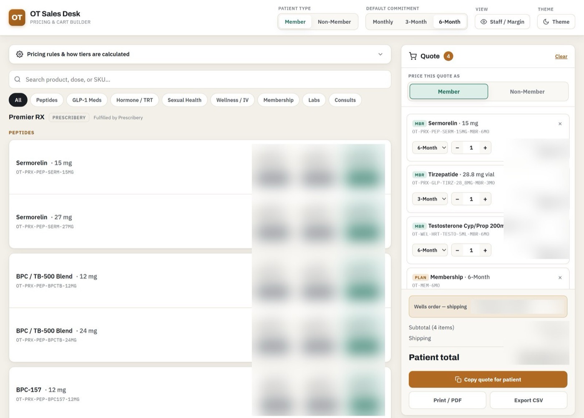The width and height of the screenshot is (584, 418).
Task: Select BPC / TB-500 Blend 12 mg
Action: pyautogui.click(x=200, y=280)
